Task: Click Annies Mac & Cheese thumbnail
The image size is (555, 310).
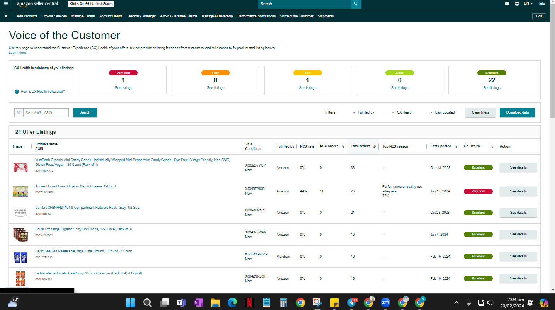Action: point(20,191)
